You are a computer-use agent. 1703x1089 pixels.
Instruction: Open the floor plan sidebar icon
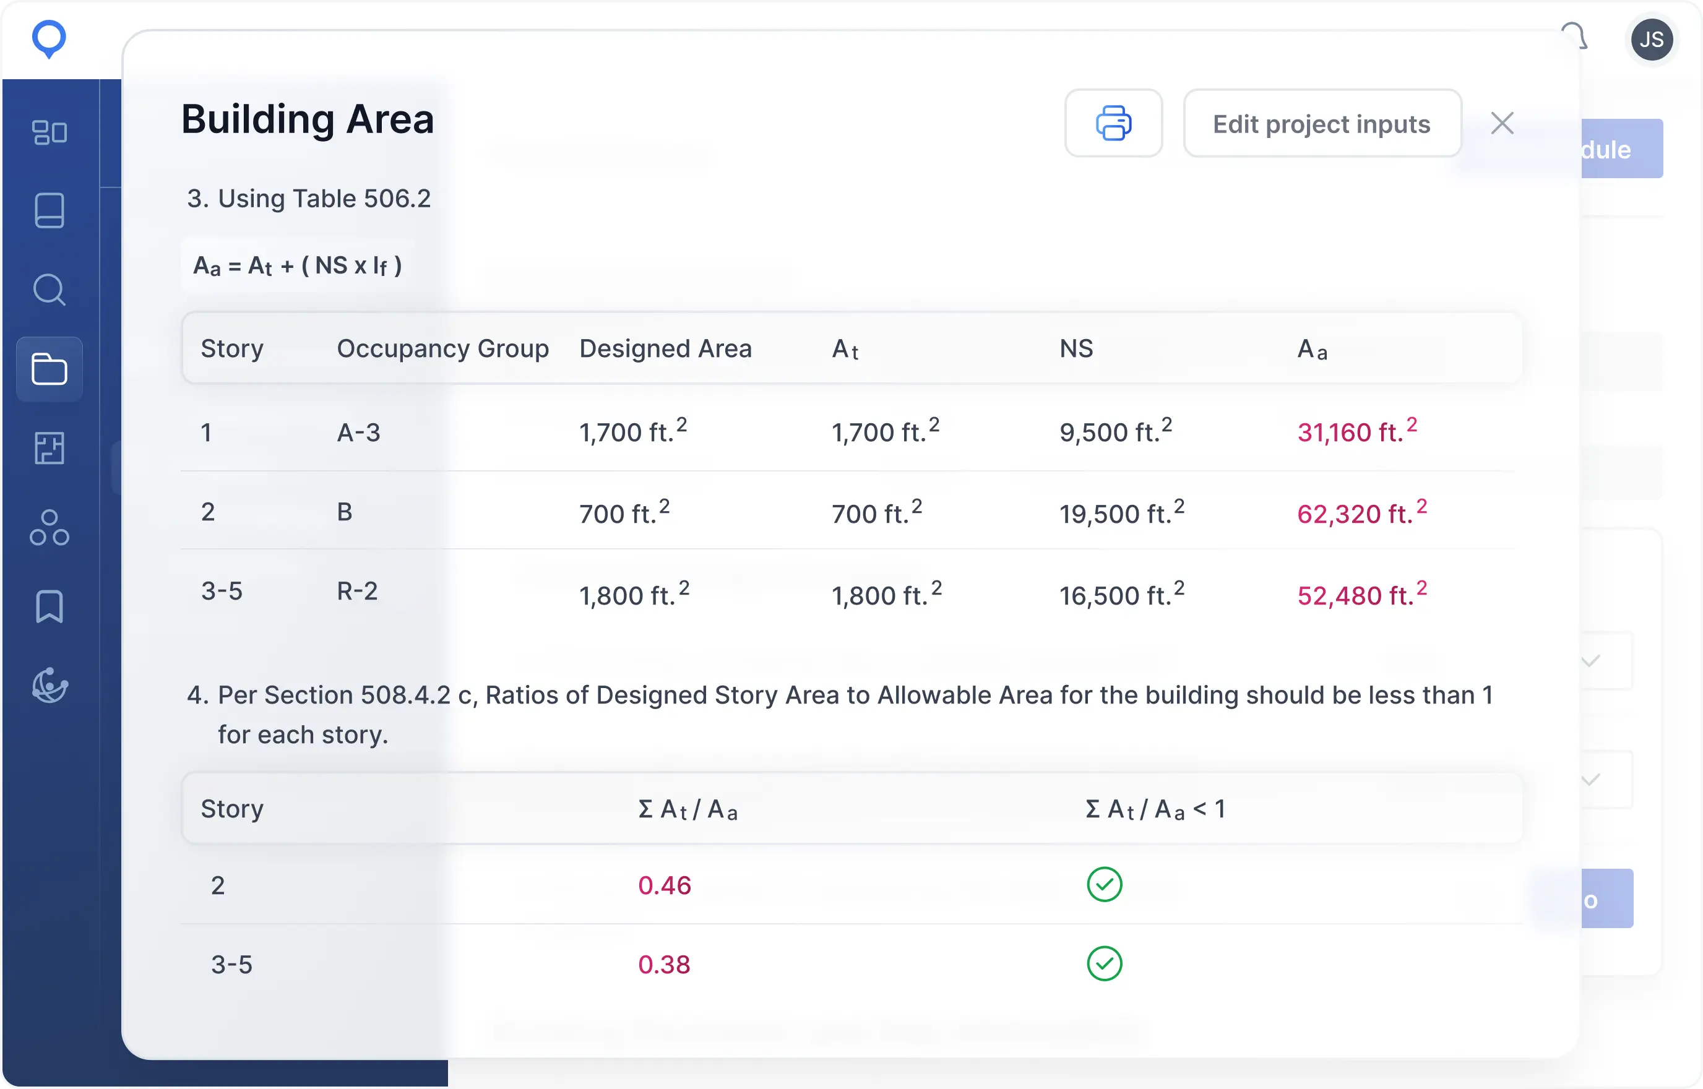pos(50,449)
